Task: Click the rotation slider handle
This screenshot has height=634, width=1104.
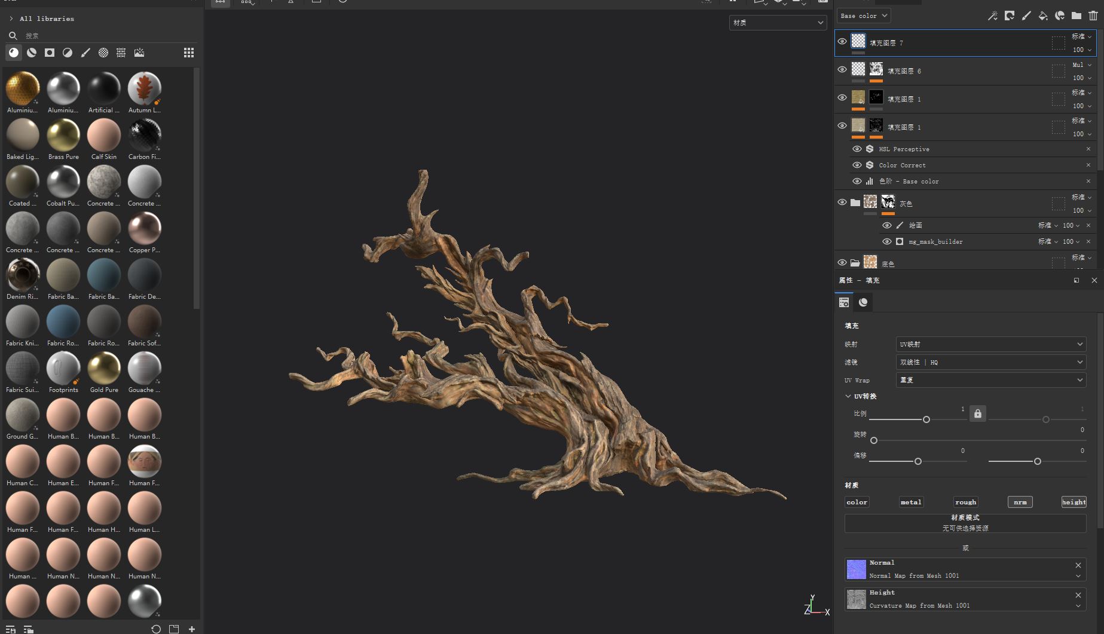Action: [x=874, y=440]
